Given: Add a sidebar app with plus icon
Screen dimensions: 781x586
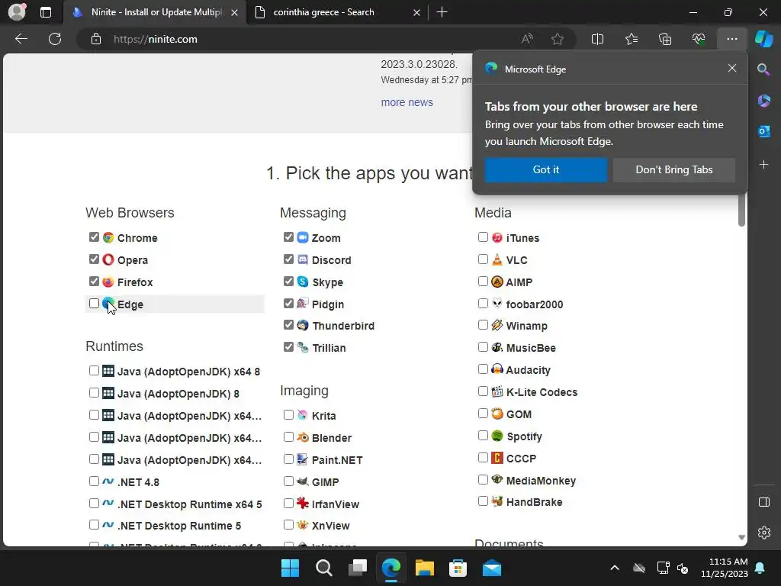Looking at the screenshot, I should point(763,165).
